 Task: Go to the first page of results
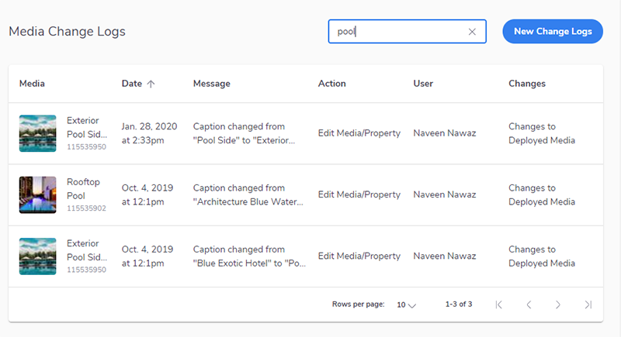499,304
